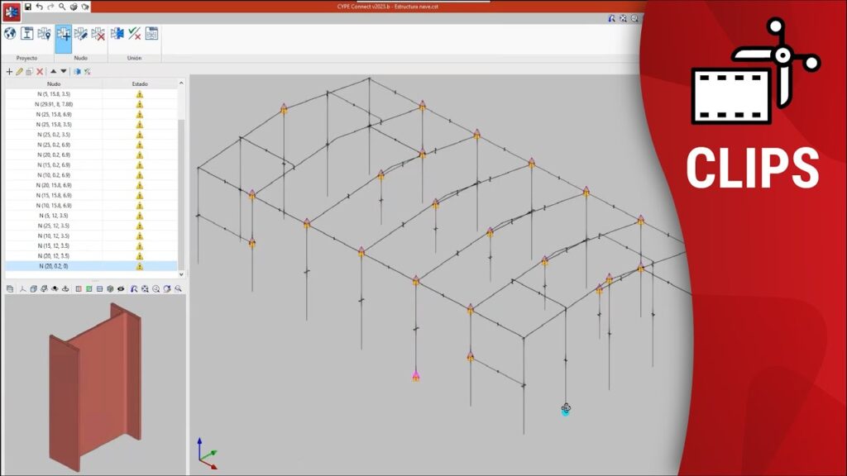Click the check/cross icon in Unión group

coord(134,34)
